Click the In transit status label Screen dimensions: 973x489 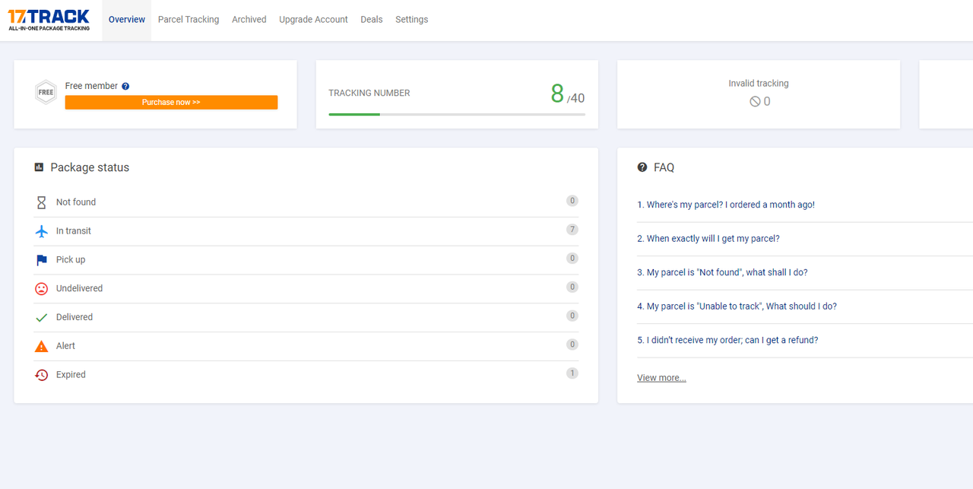pos(74,231)
